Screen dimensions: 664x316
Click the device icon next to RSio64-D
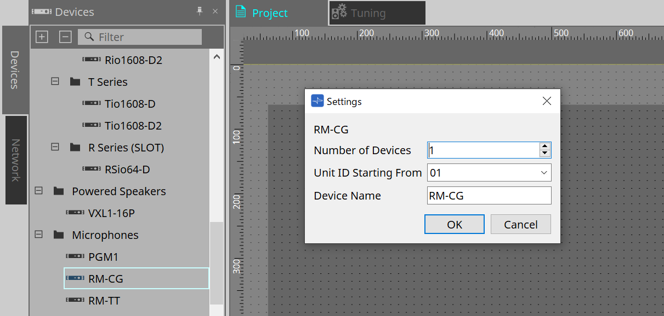(91, 169)
